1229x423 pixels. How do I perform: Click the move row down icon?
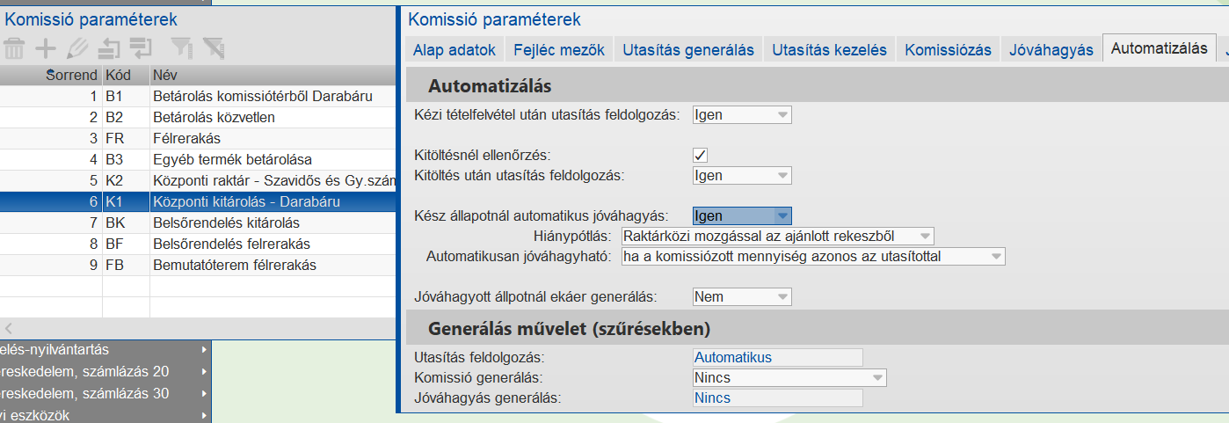pyautogui.click(x=141, y=47)
